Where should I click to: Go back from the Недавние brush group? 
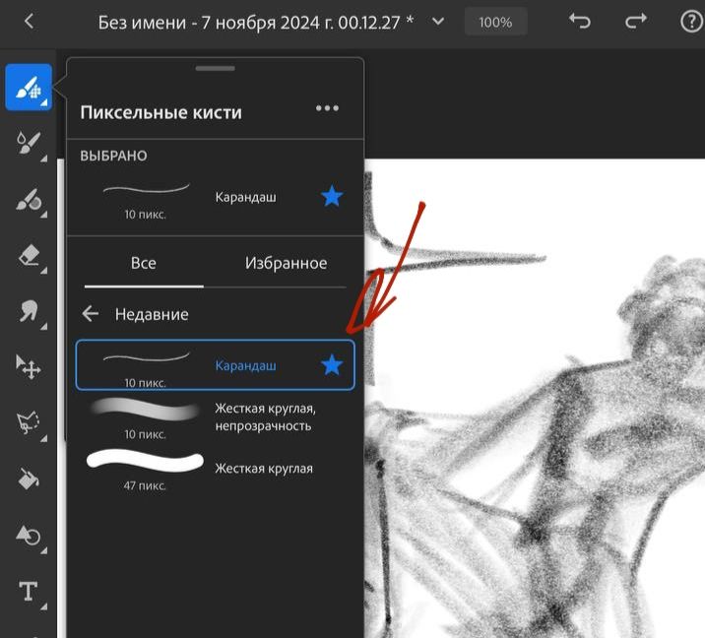pos(91,313)
